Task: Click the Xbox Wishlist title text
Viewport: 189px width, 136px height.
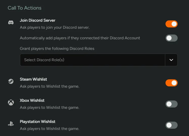Action: click(32, 100)
